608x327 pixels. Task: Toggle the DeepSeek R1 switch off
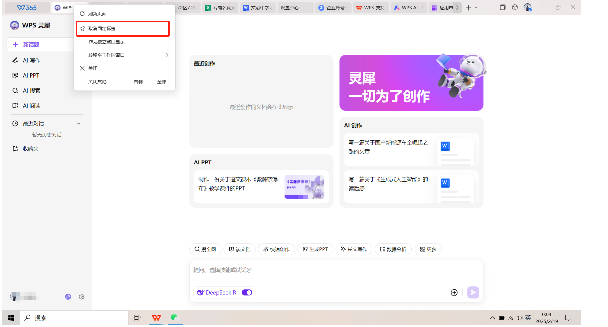(247, 292)
